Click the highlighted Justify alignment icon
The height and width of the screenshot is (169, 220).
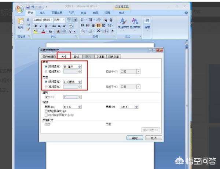point(99,26)
